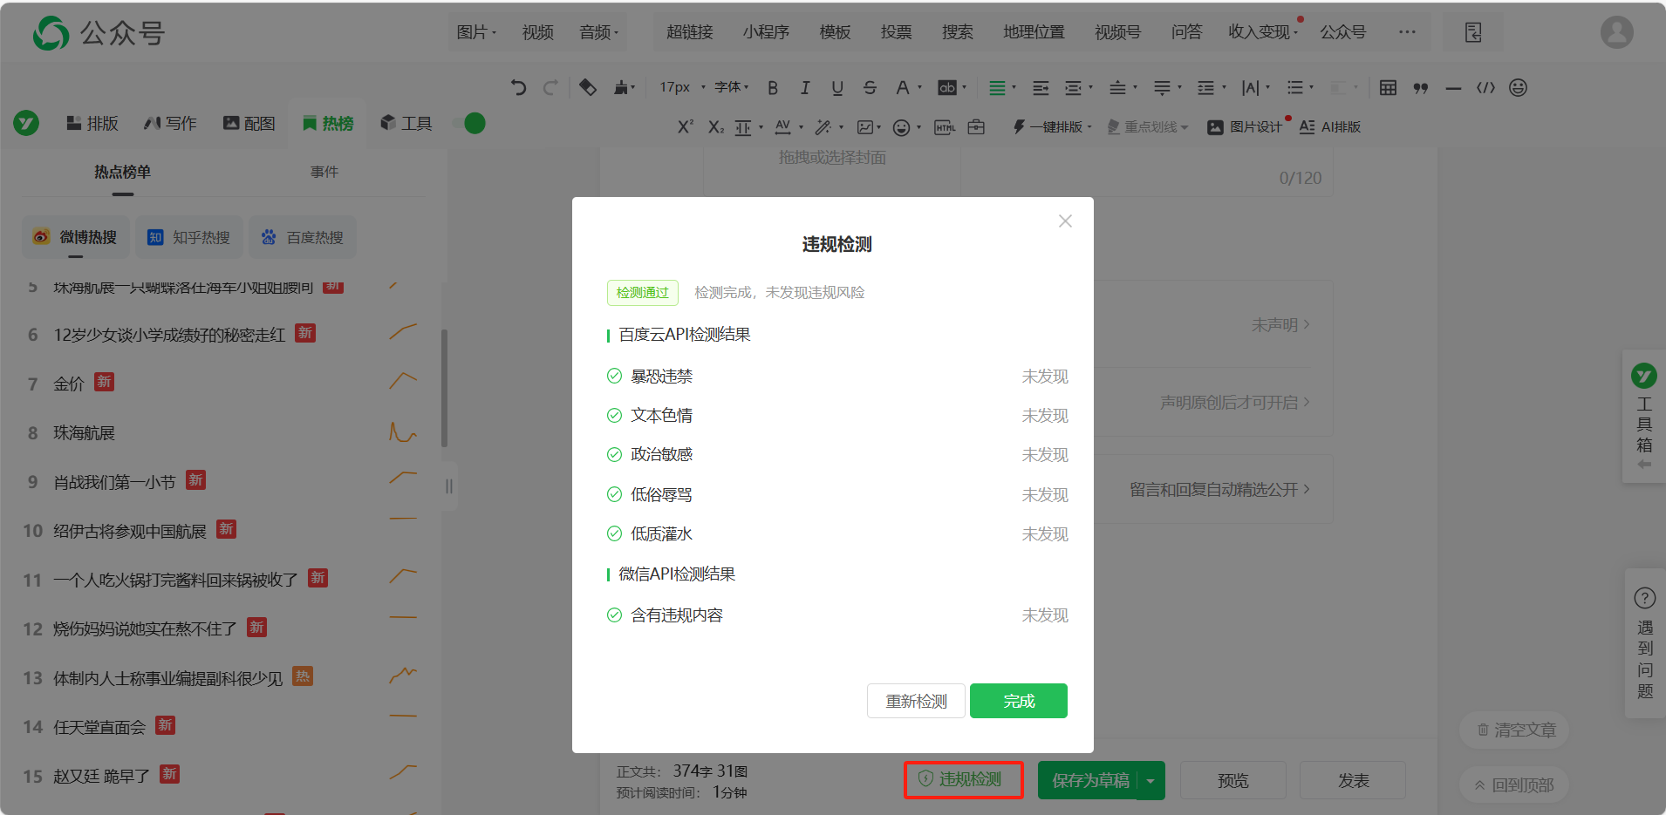This screenshot has width=1666, height=815.
Task: Close the 违规检测 dialog
Action: pos(1065,221)
